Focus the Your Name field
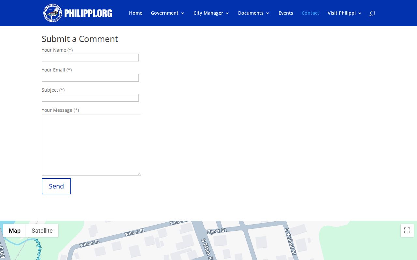 coord(90,58)
